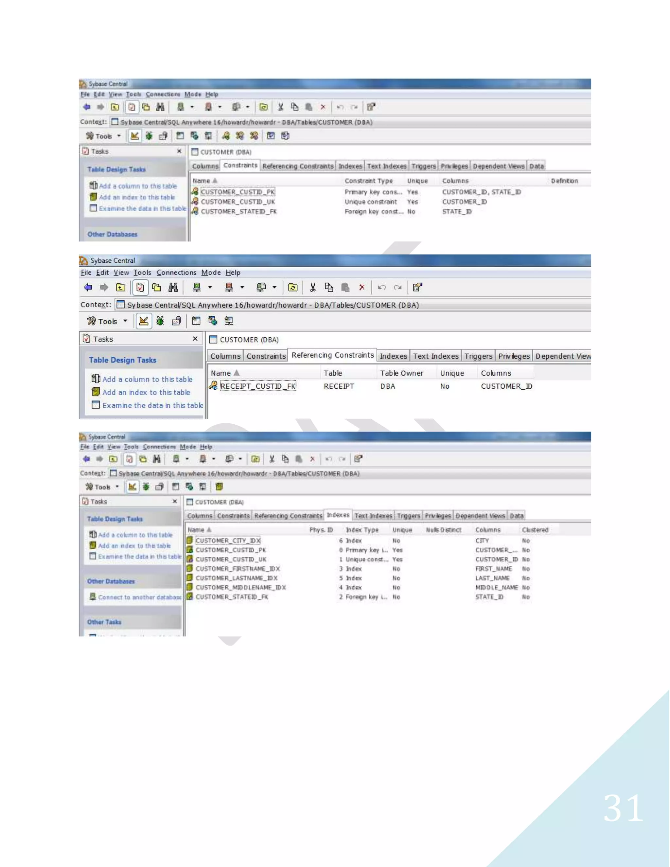This screenshot has height=867, width=670.
Task: Open Data tab in top window
Action: (x=537, y=166)
